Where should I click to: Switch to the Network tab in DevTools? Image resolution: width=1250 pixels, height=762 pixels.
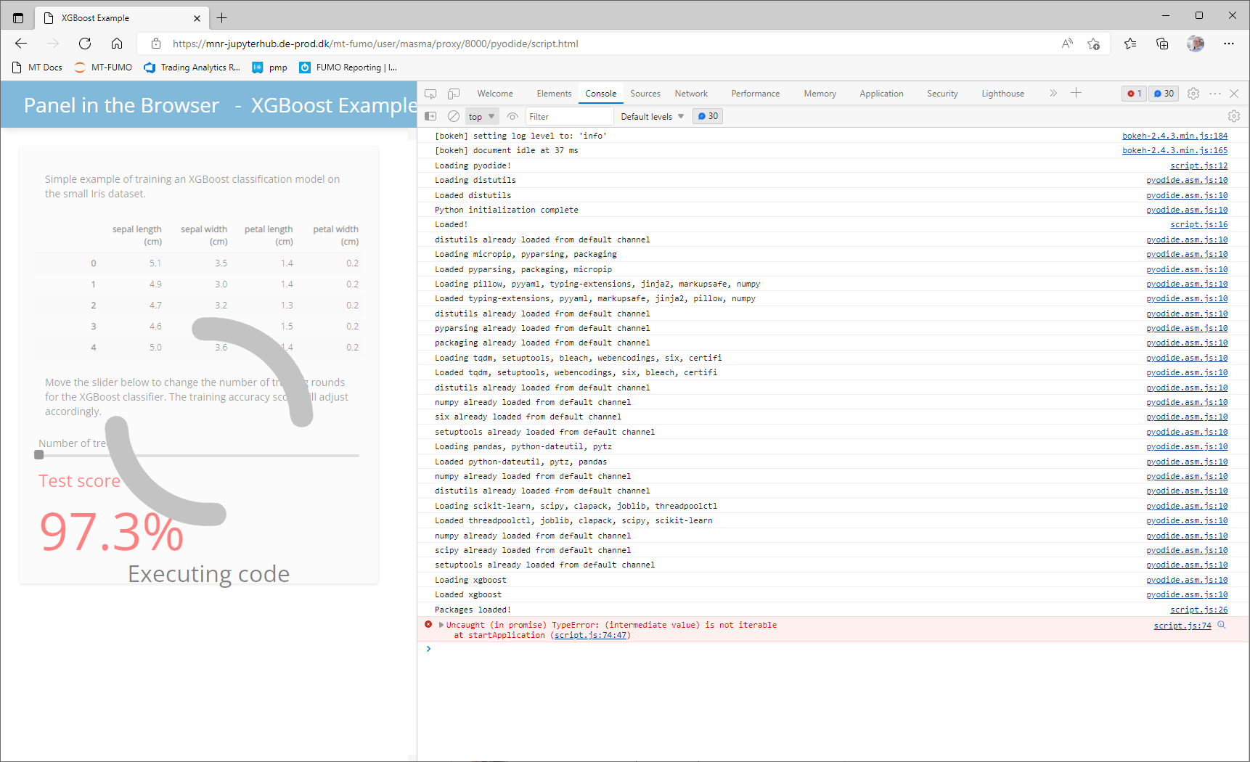690,94
